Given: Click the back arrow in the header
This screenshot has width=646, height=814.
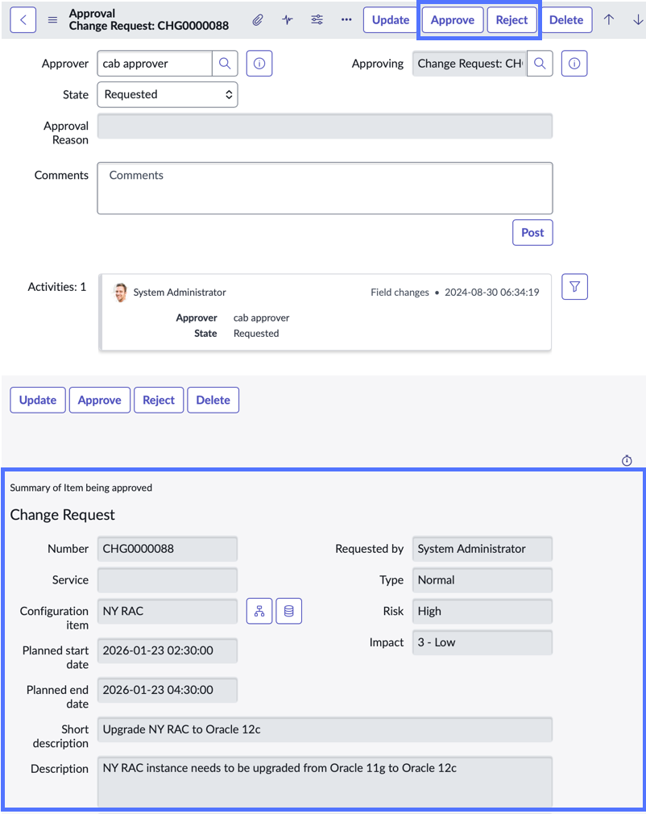Looking at the screenshot, I should (23, 20).
